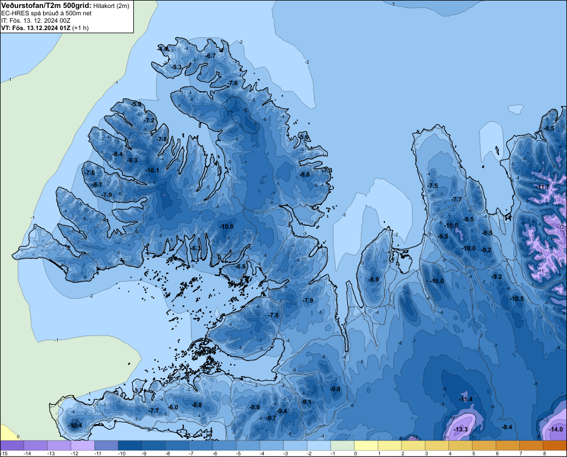Click the legend swatch labeled -5

248,446
